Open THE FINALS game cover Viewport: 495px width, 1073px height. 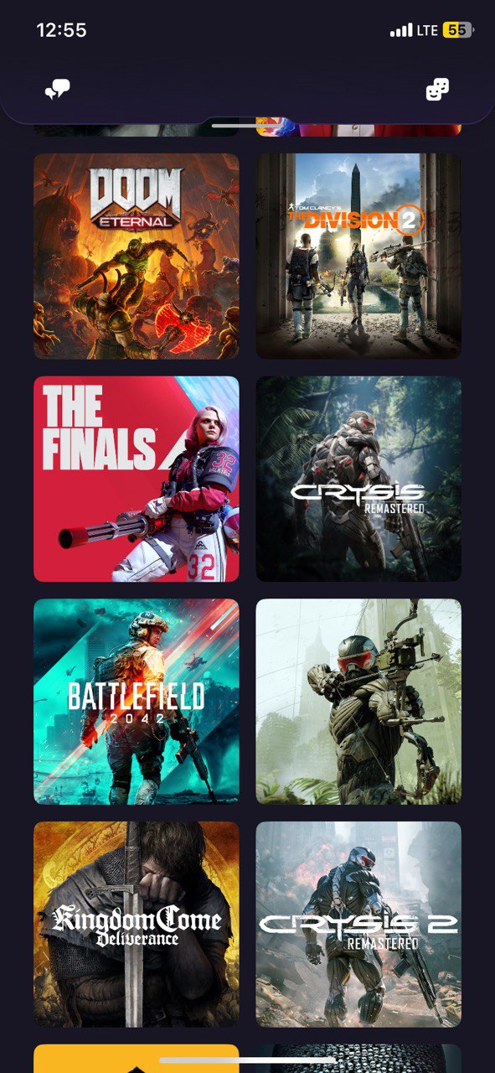click(x=137, y=479)
